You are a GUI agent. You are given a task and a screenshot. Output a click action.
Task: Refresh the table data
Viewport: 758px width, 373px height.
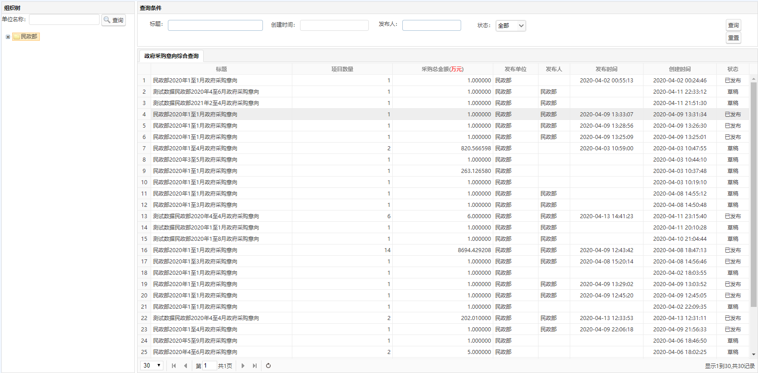point(268,366)
